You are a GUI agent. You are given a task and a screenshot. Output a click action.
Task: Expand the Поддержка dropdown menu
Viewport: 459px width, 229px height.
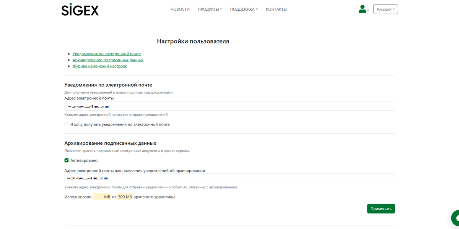[244, 9]
